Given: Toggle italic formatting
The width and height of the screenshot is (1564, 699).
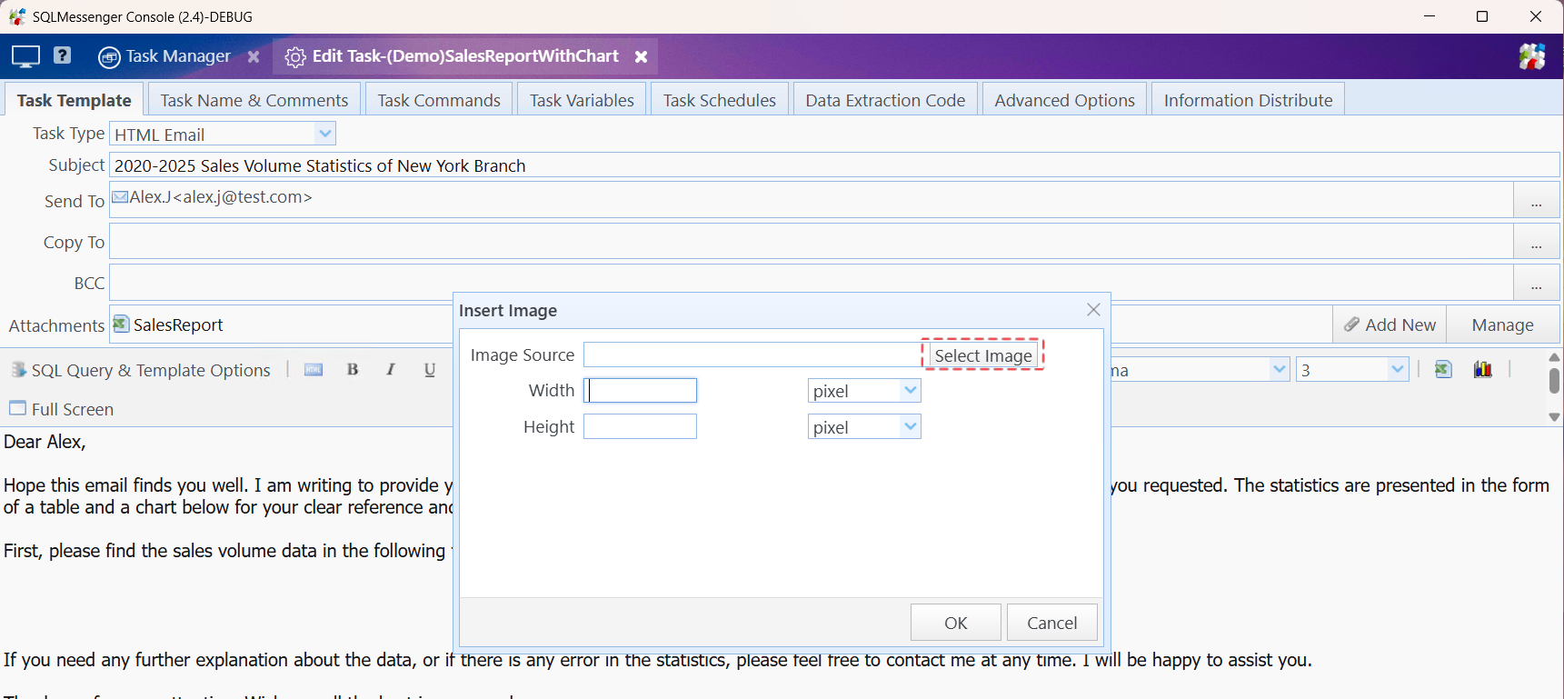Looking at the screenshot, I should [391, 370].
